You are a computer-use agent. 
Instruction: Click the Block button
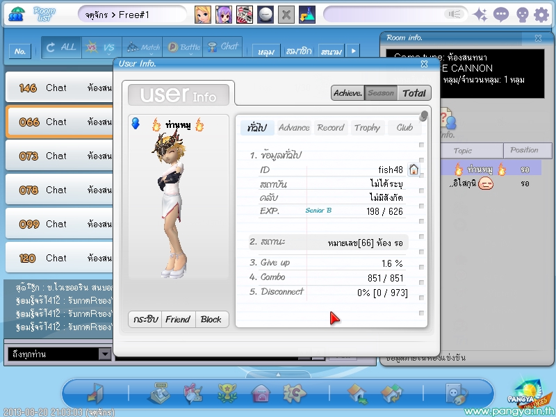(x=211, y=319)
